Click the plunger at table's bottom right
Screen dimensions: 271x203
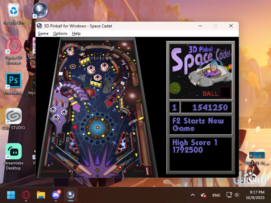click(147, 171)
